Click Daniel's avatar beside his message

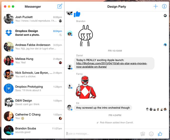click(x=69, y=67)
